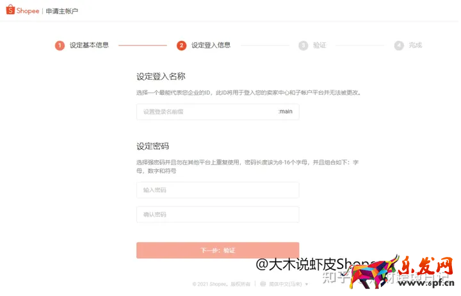Click the step 3 circle icon
This screenshot has width=461, height=296.
coord(303,45)
